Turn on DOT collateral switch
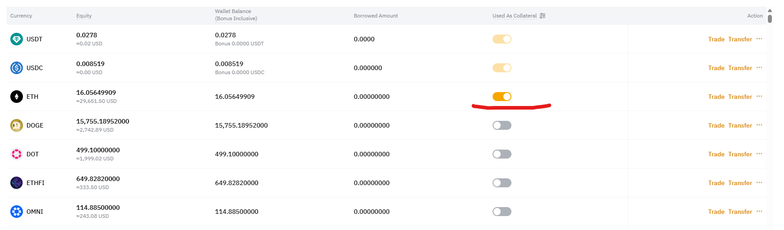Screen dimensions: 784x230 click(x=502, y=154)
